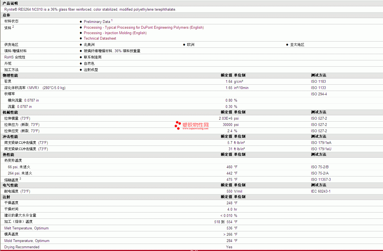Click the MVR value 1.65
This screenshot has width=383, height=251.
[x=229, y=88]
